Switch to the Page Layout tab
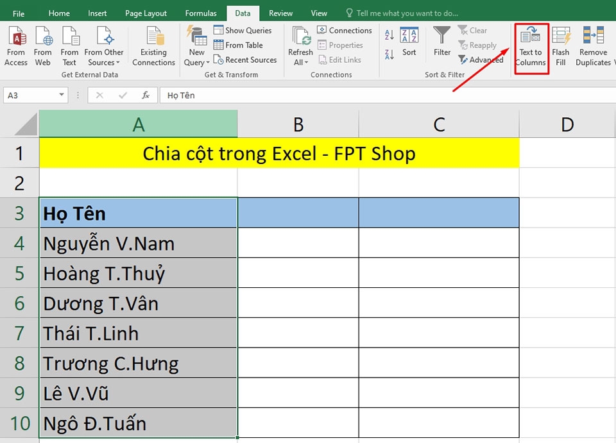This screenshot has height=443, width=616. click(x=146, y=13)
